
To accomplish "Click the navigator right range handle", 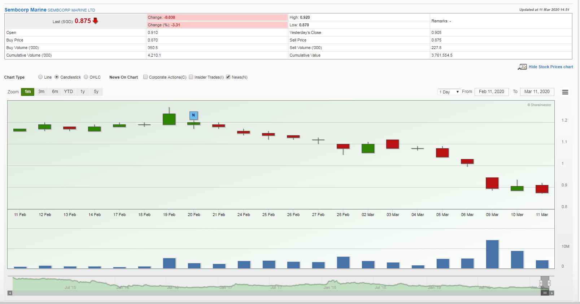I will point(549,283).
